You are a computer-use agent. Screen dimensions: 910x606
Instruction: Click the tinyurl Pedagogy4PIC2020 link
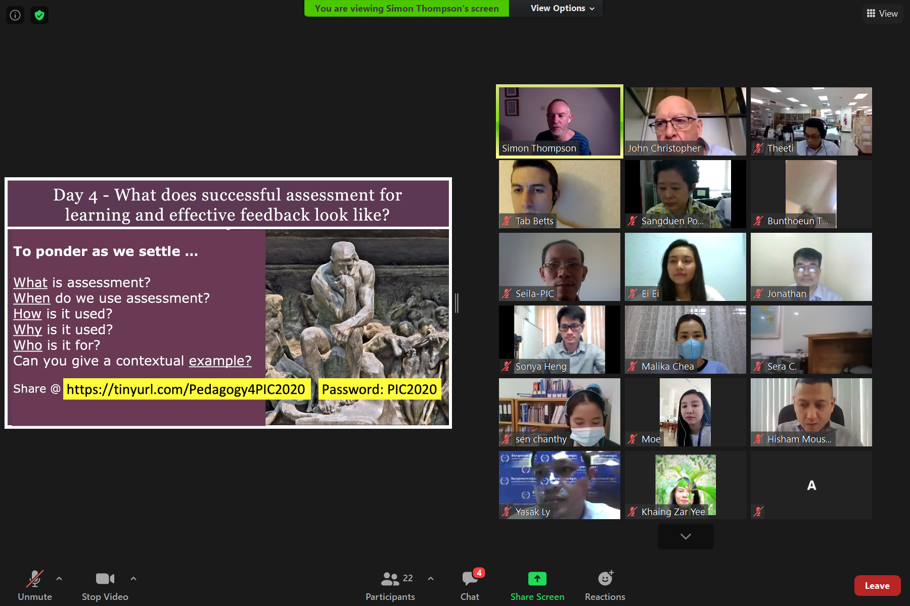(x=186, y=389)
